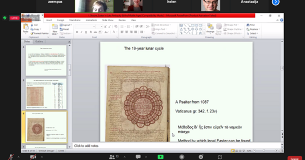305x160 pixels.
Task: Switch to the Outline pane tab
Action: pyautogui.click(x=39, y=41)
